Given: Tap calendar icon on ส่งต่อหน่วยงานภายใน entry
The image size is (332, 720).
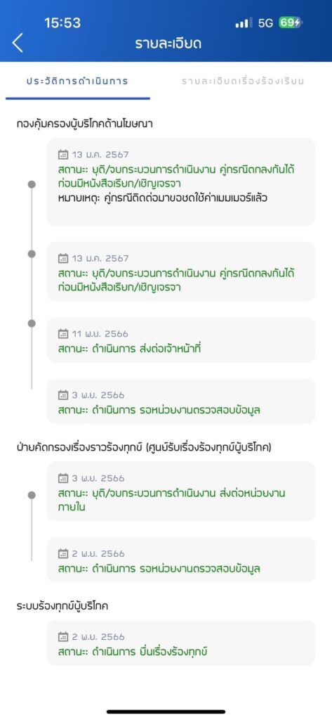Looking at the screenshot, I should pos(63,478).
